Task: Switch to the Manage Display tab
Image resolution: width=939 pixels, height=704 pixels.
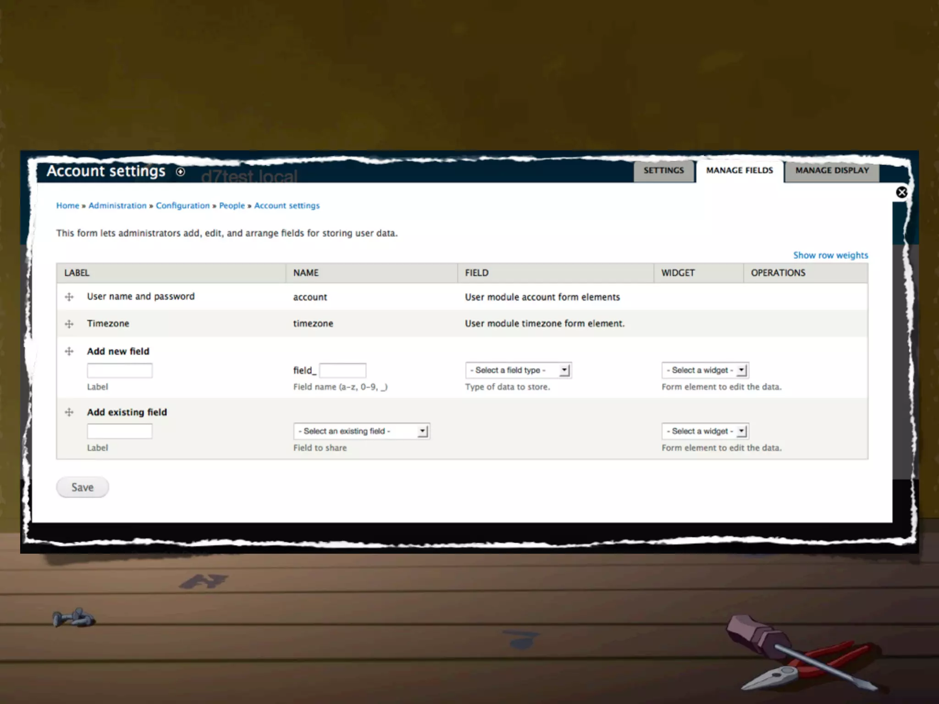Action: tap(832, 170)
